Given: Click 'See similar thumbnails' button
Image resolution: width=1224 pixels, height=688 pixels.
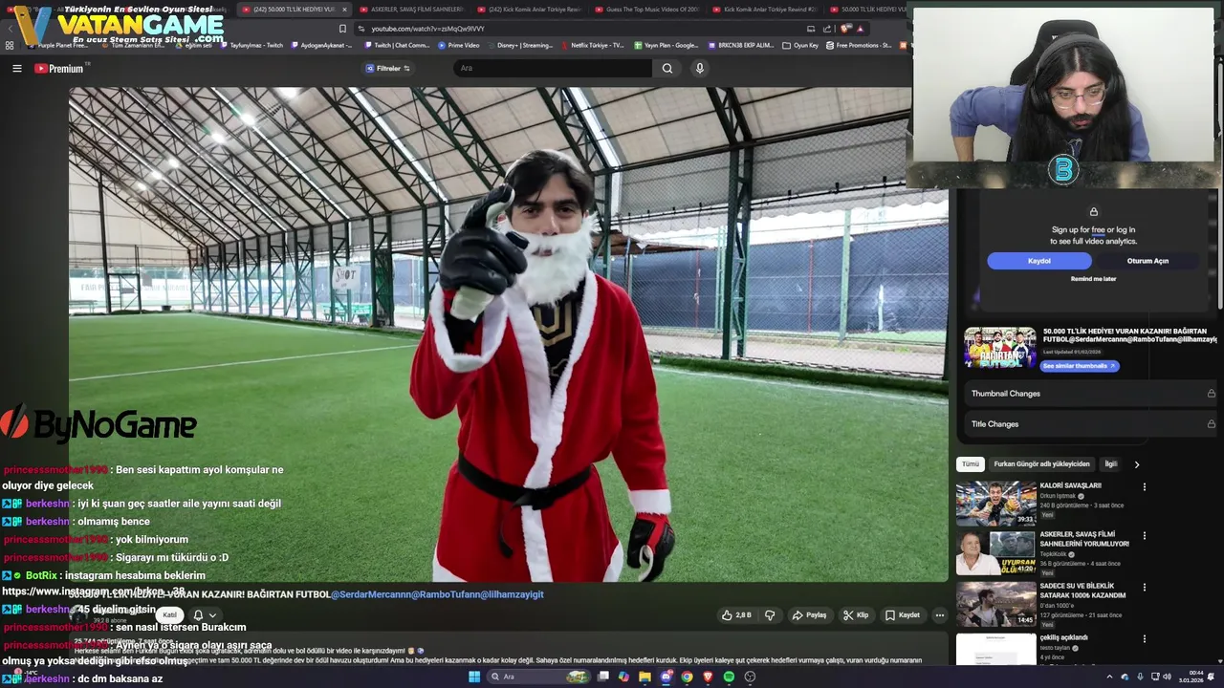Looking at the screenshot, I should [x=1079, y=366].
